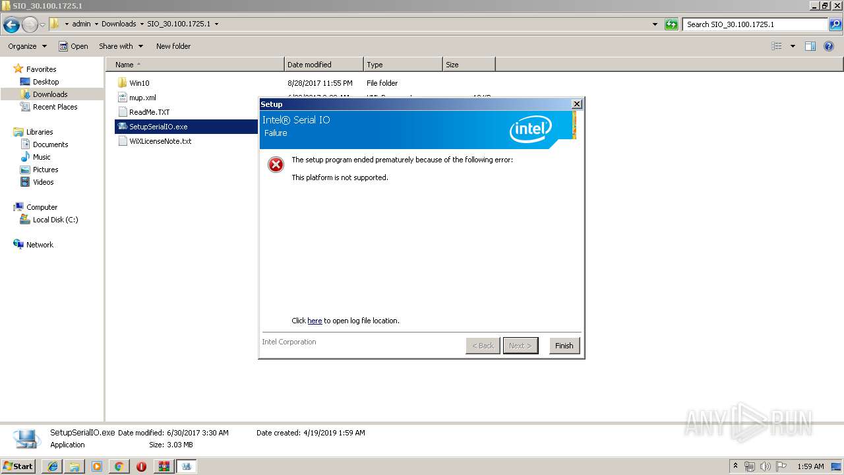The width and height of the screenshot is (844, 475).
Task: Expand the dropdown after admin in address bar
Action: click(96, 24)
